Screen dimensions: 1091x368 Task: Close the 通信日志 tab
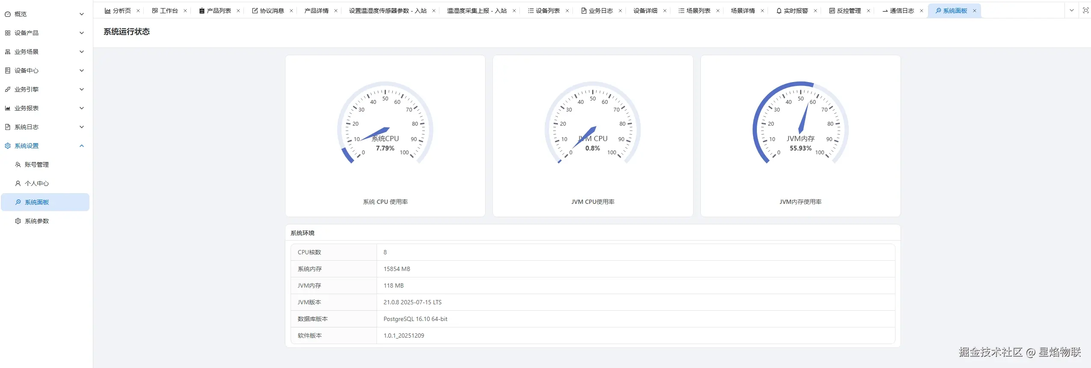click(922, 11)
